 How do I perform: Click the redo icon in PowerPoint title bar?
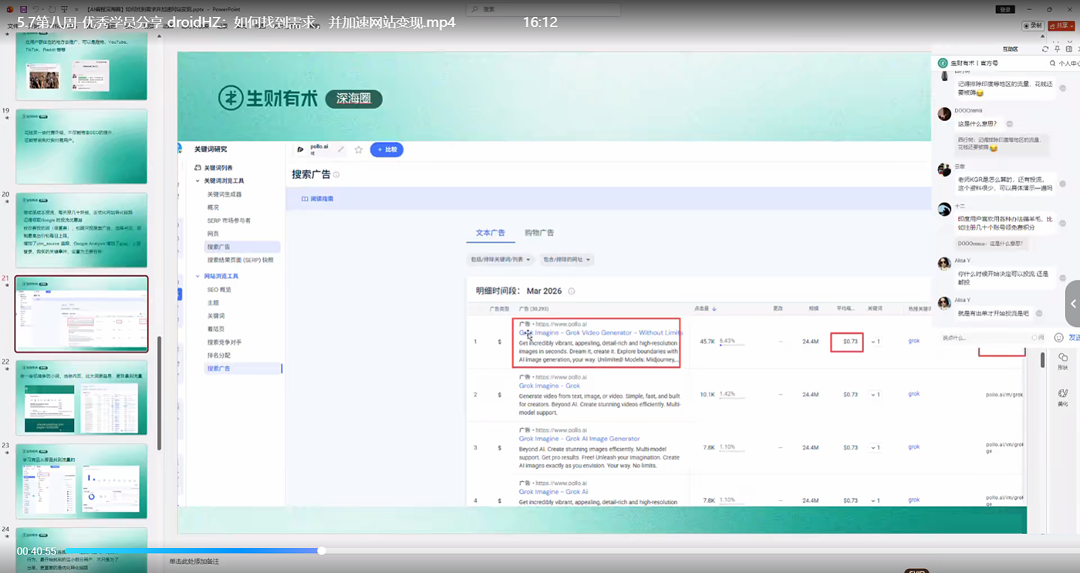coord(52,9)
